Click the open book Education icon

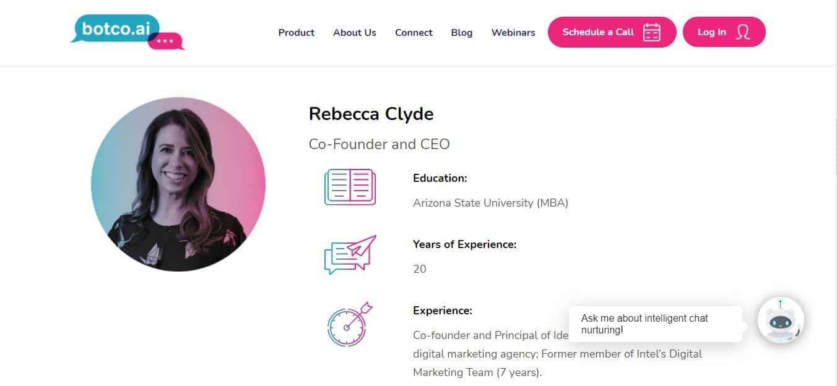click(x=350, y=187)
